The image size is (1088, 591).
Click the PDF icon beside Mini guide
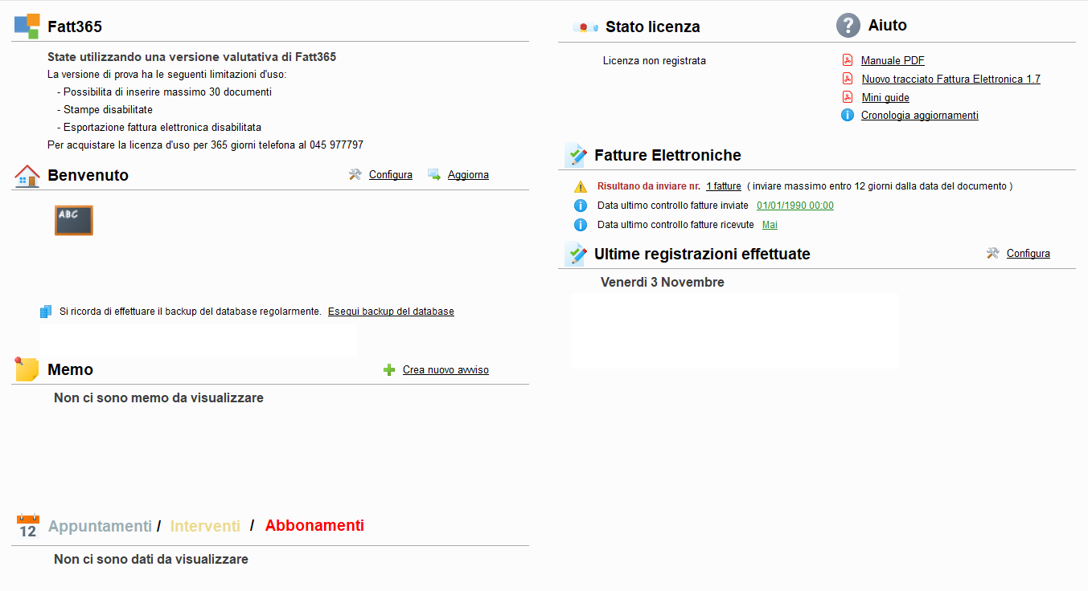click(847, 97)
